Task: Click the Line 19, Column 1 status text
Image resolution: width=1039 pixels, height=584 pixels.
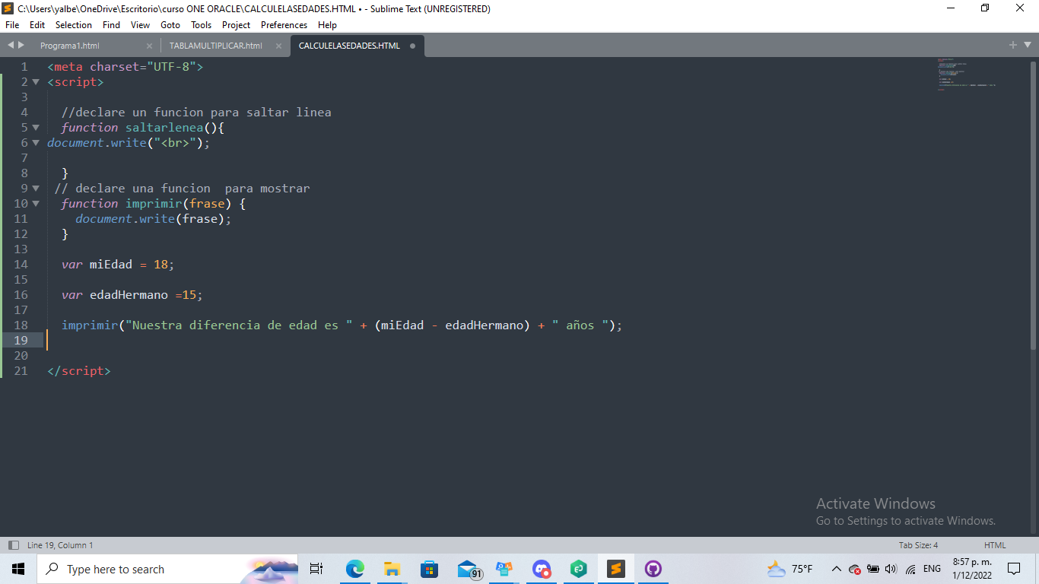Action: (x=60, y=545)
